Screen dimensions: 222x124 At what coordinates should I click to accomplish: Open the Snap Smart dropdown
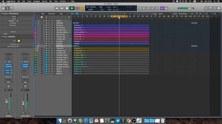pos(165,14)
